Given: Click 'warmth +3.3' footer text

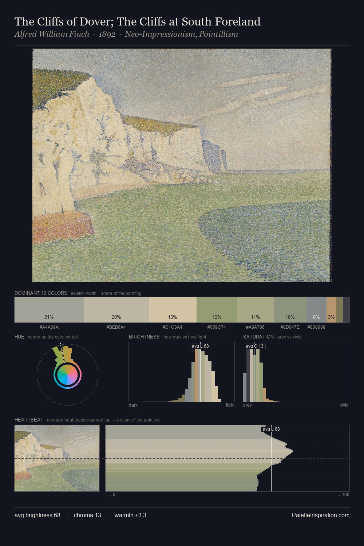Looking at the screenshot, I should coord(130,515).
